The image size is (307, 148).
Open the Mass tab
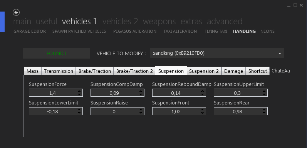point(32,71)
